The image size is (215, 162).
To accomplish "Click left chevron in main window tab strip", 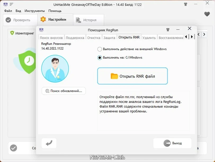I will (x=199, y=34).
